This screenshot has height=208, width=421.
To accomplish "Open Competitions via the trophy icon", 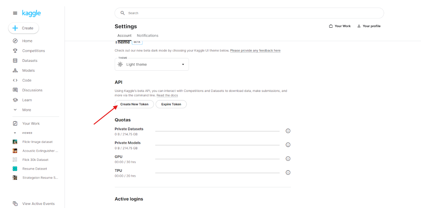I will pos(15,51).
